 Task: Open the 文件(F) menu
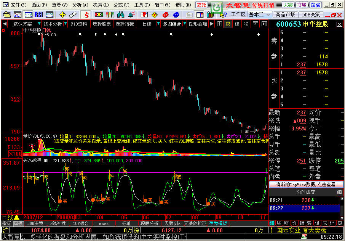coord(19,5)
